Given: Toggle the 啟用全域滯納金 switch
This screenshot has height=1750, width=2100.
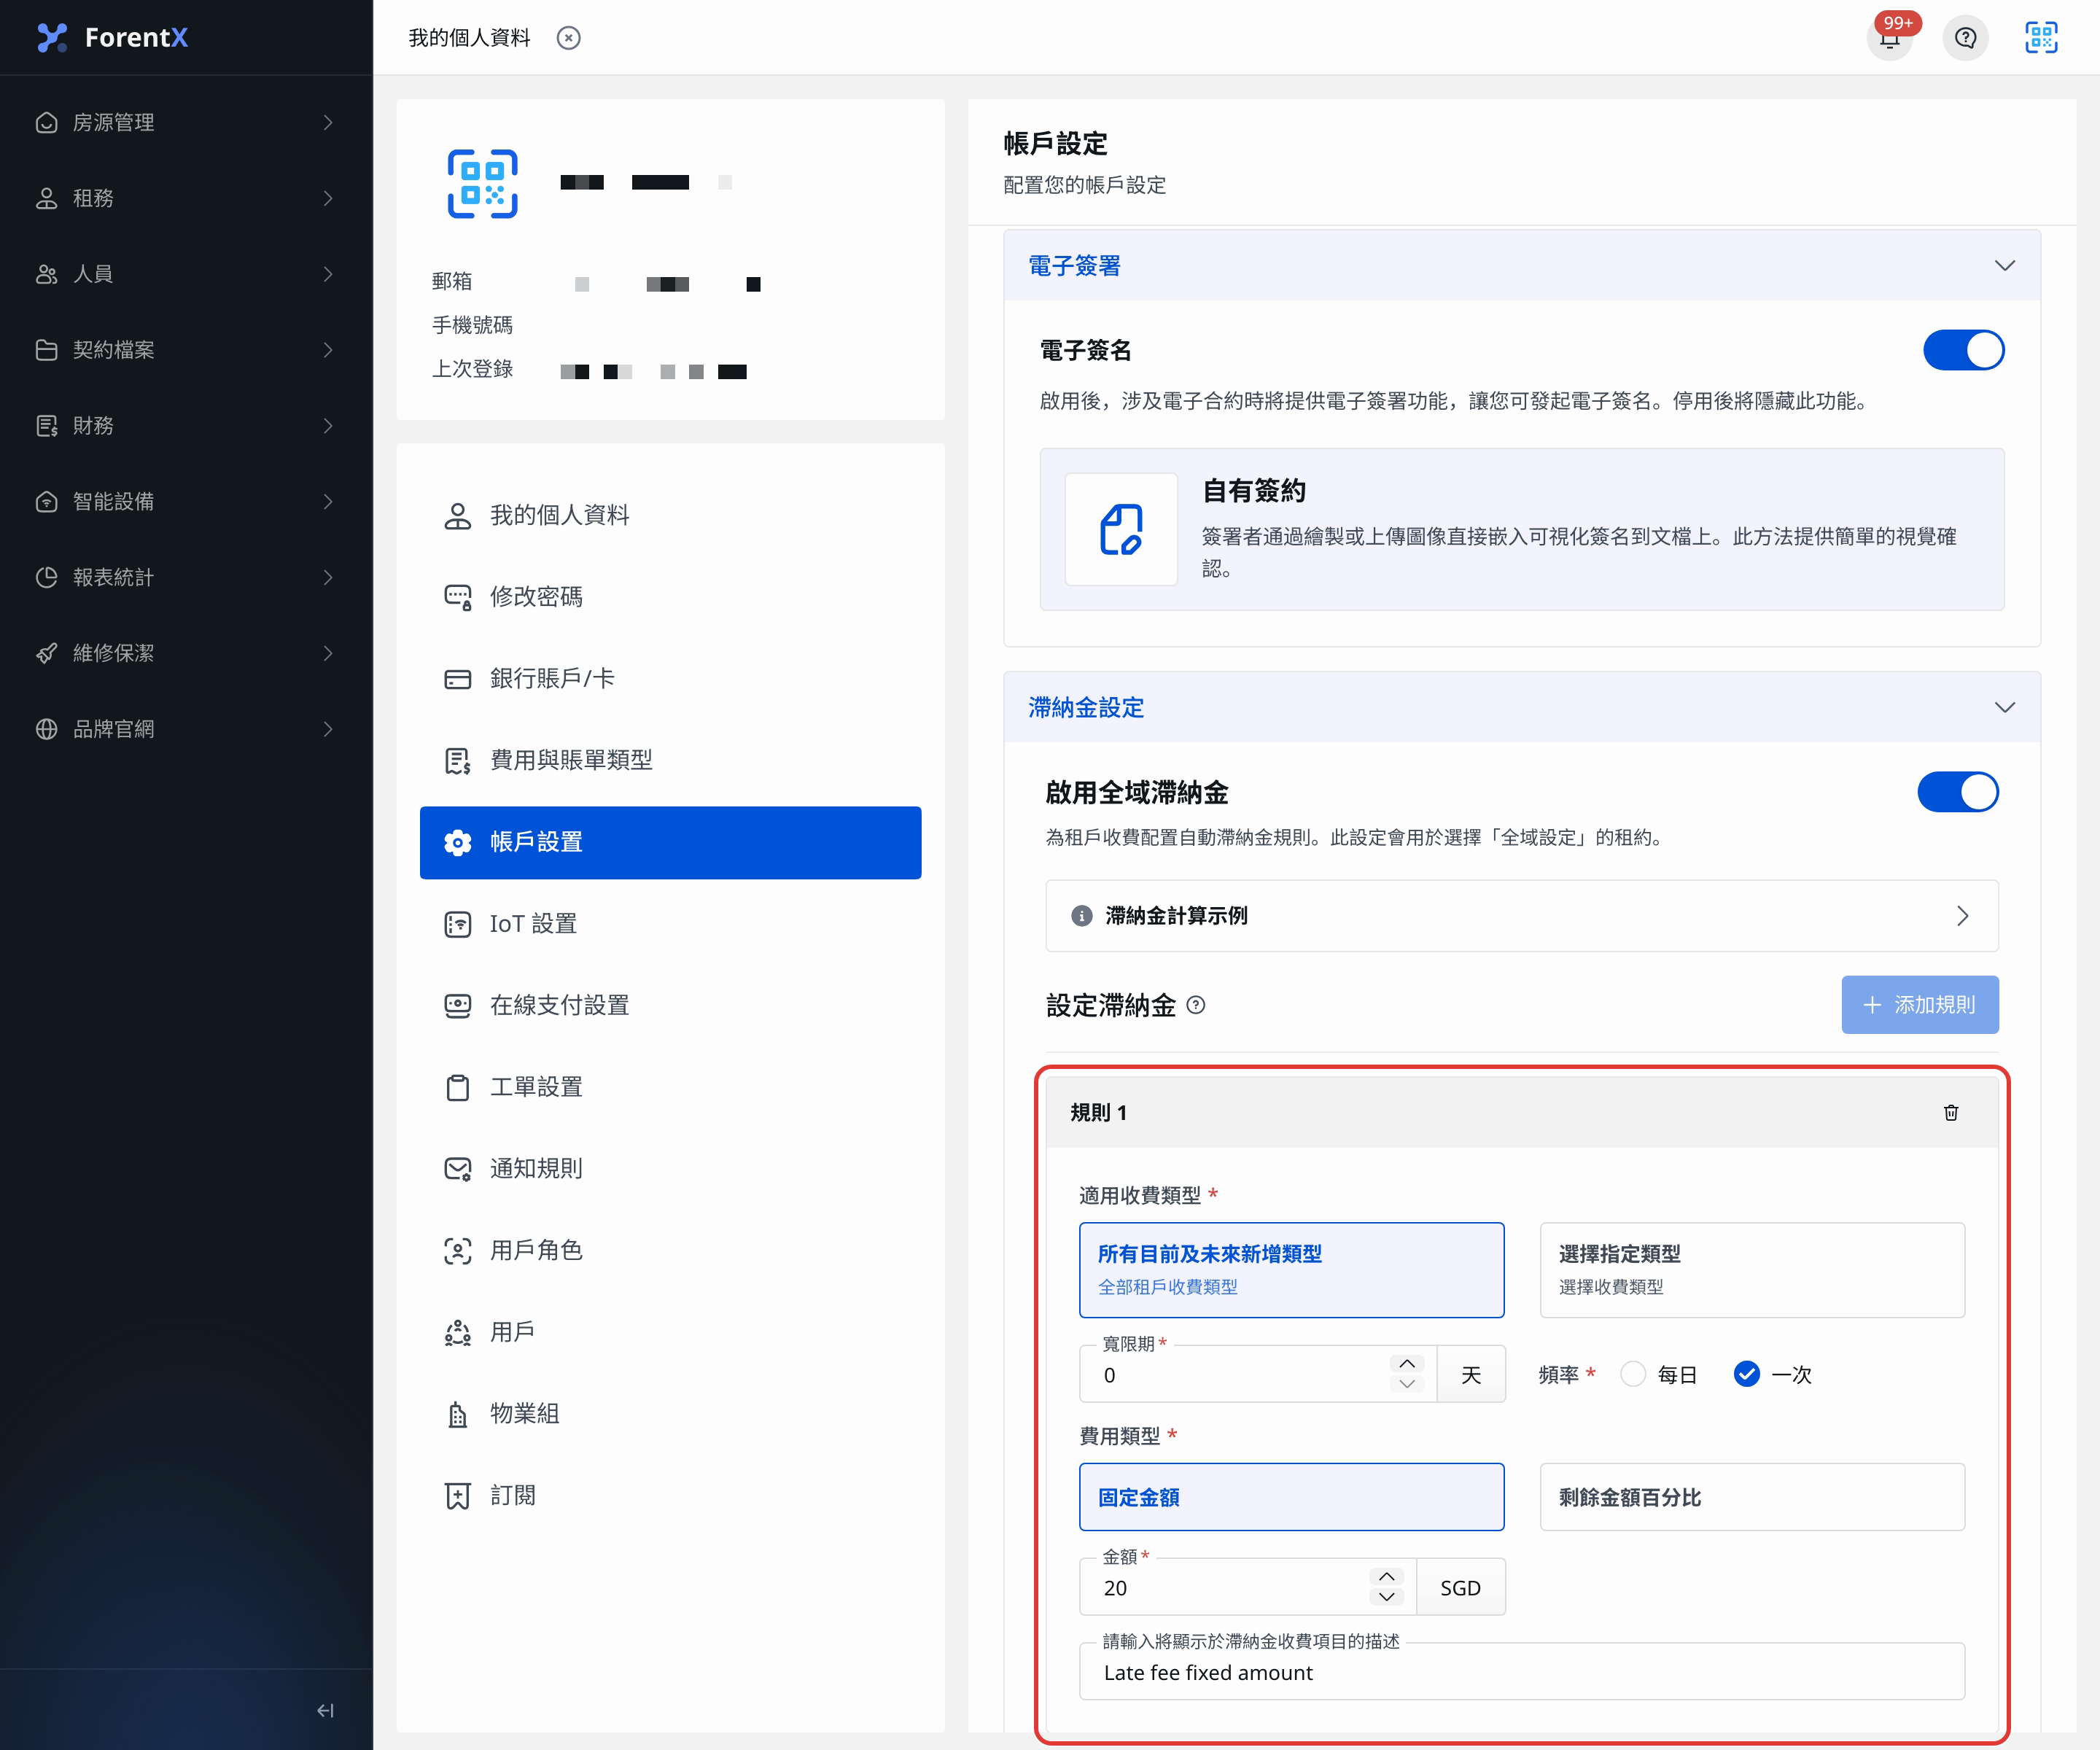Looking at the screenshot, I should [1957, 792].
